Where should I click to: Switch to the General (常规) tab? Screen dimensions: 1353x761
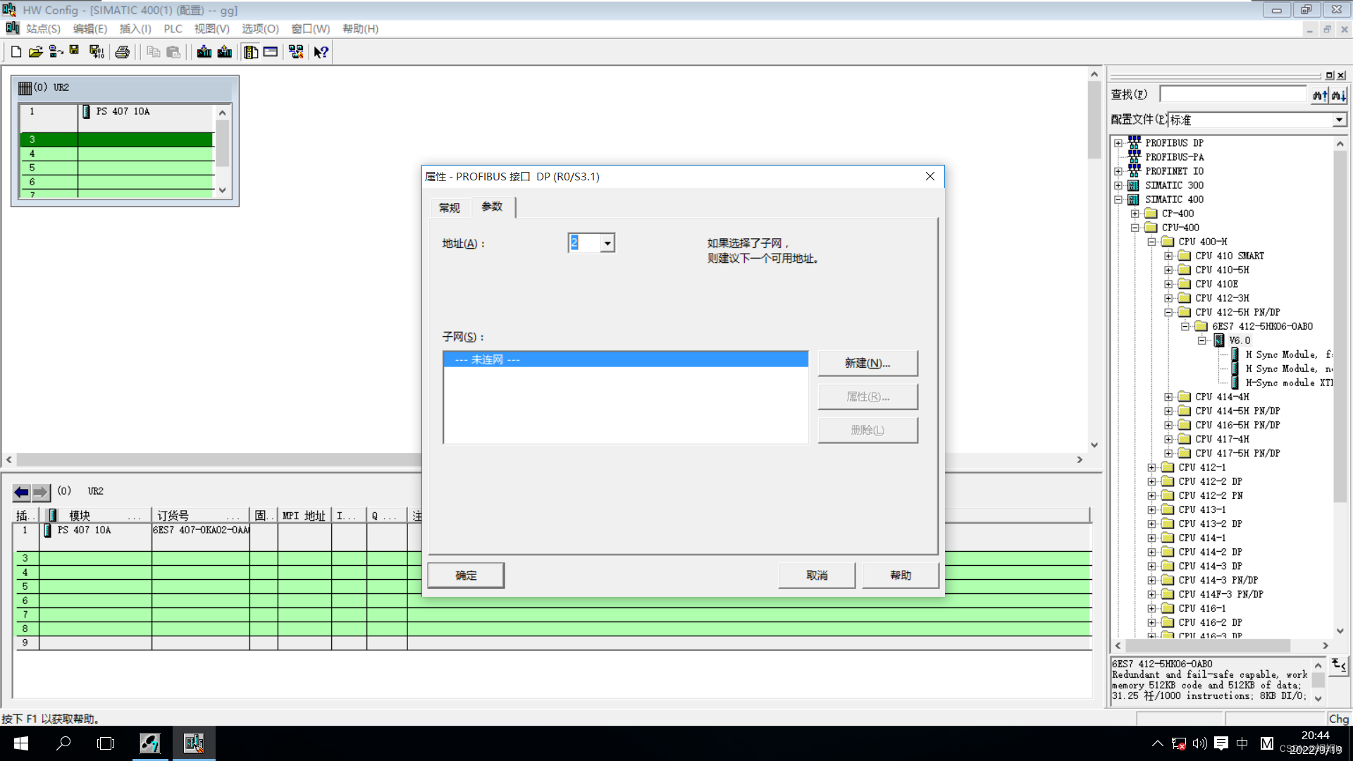[450, 208]
